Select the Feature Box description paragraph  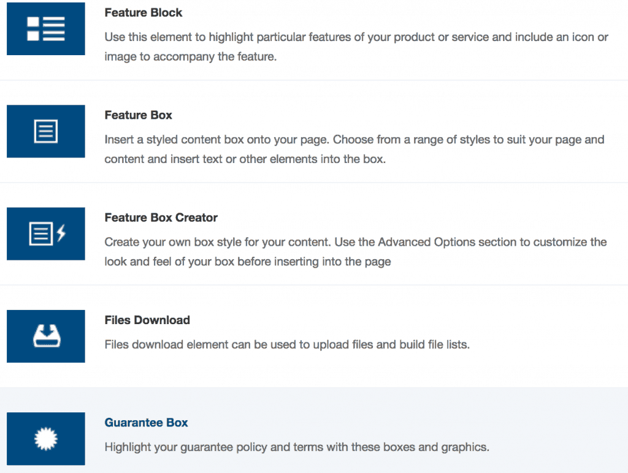coord(354,150)
